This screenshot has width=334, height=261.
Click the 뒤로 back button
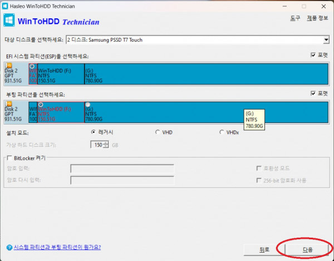[264, 250]
